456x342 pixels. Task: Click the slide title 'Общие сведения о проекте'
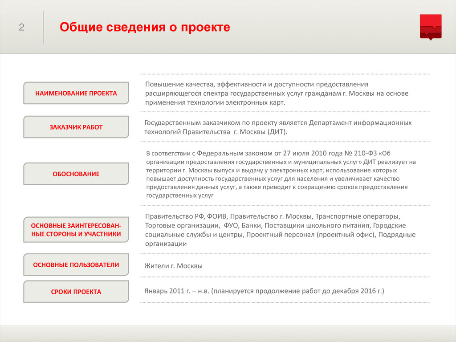(x=145, y=27)
